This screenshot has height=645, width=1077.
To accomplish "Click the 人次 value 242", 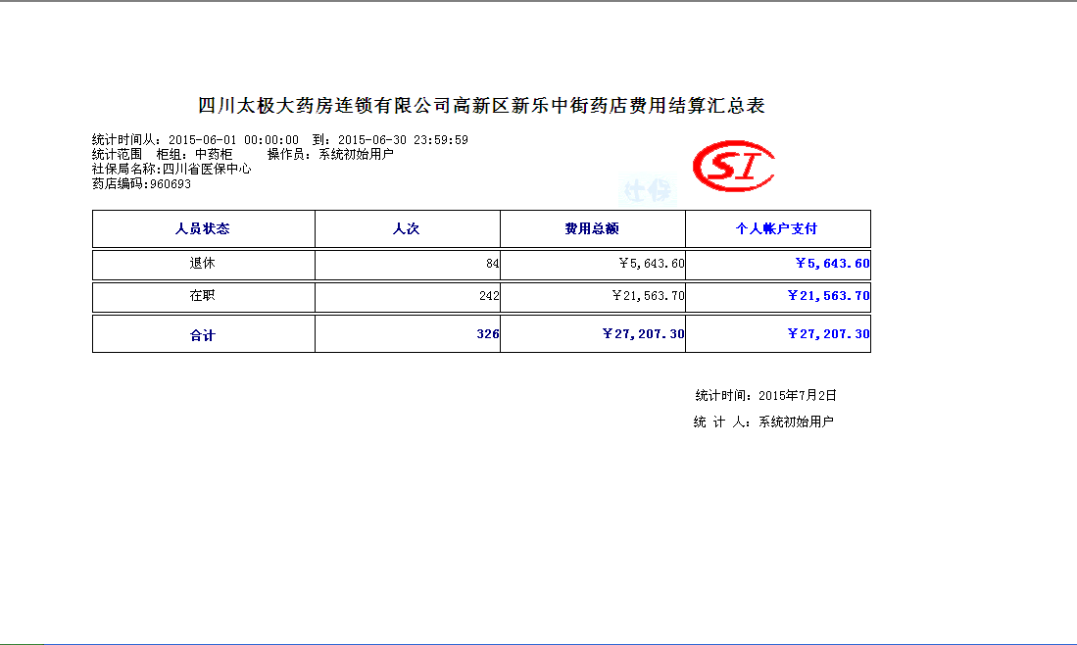I will pyautogui.click(x=489, y=296).
